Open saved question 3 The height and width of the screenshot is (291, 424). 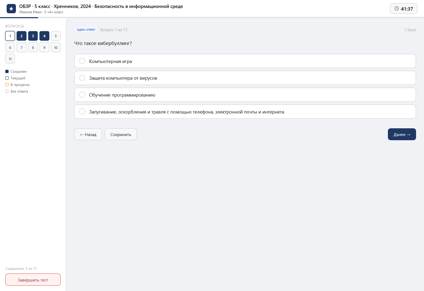[x=33, y=36]
